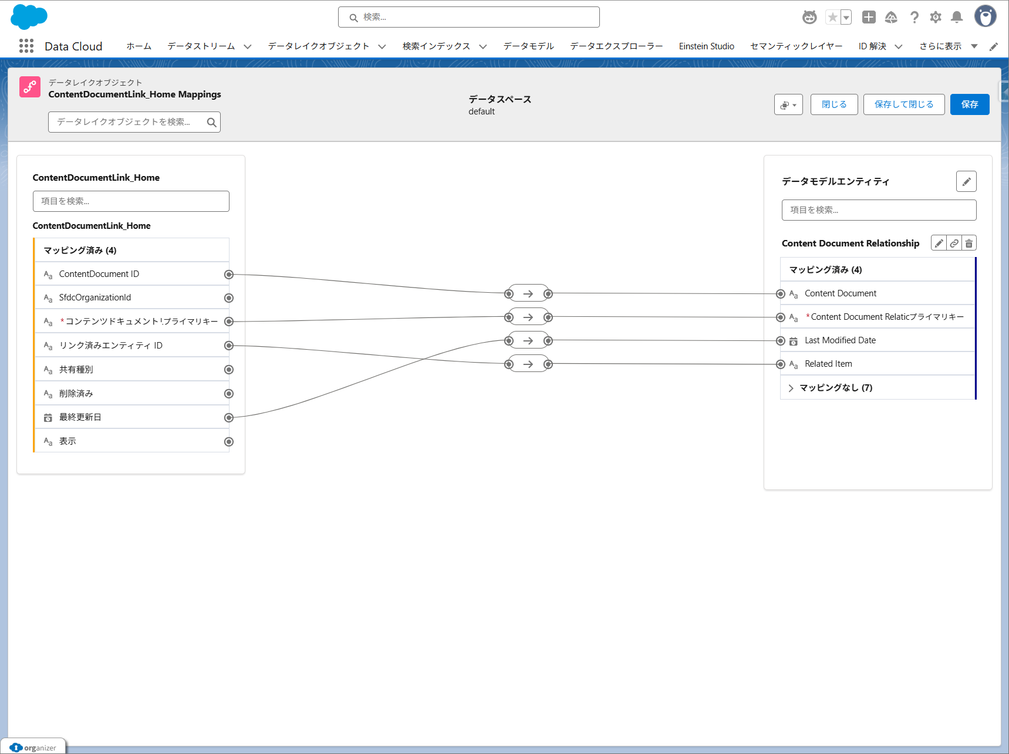Viewport: 1009px width, 754px height.
Task: Click the global create plus icon
Action: (x=869, y=18)
